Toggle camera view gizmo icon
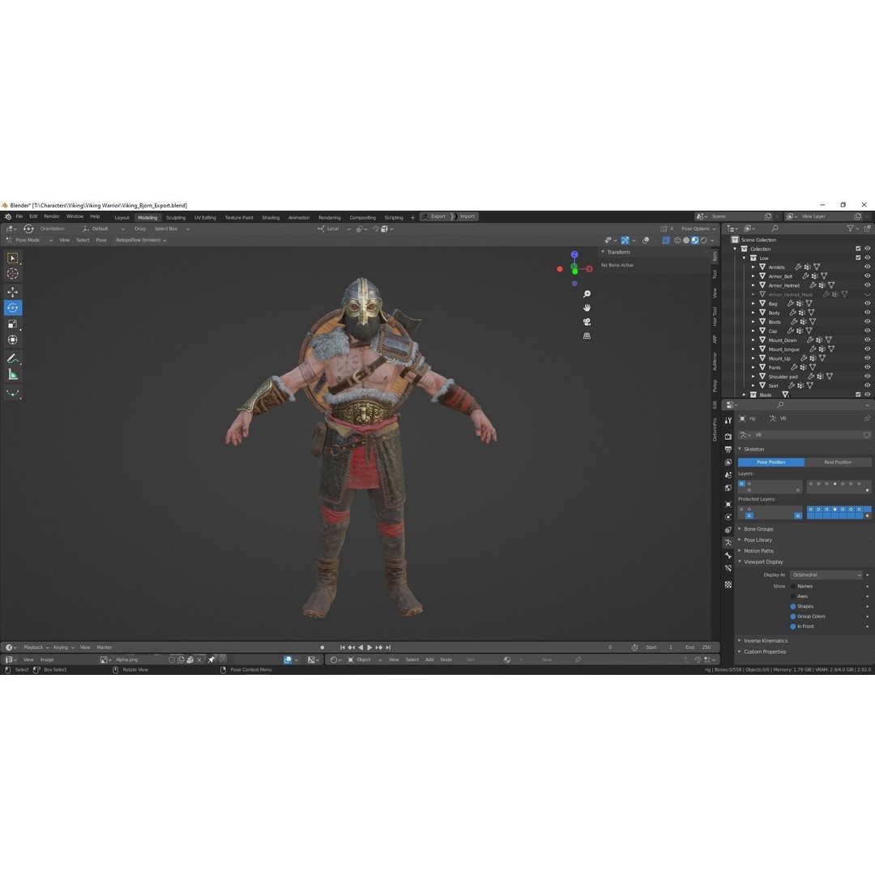This screenshot has height=875, width=875. [587, 322]
